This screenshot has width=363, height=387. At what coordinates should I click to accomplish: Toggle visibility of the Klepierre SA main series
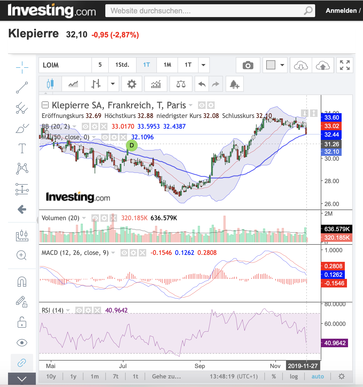click(202, 105)
